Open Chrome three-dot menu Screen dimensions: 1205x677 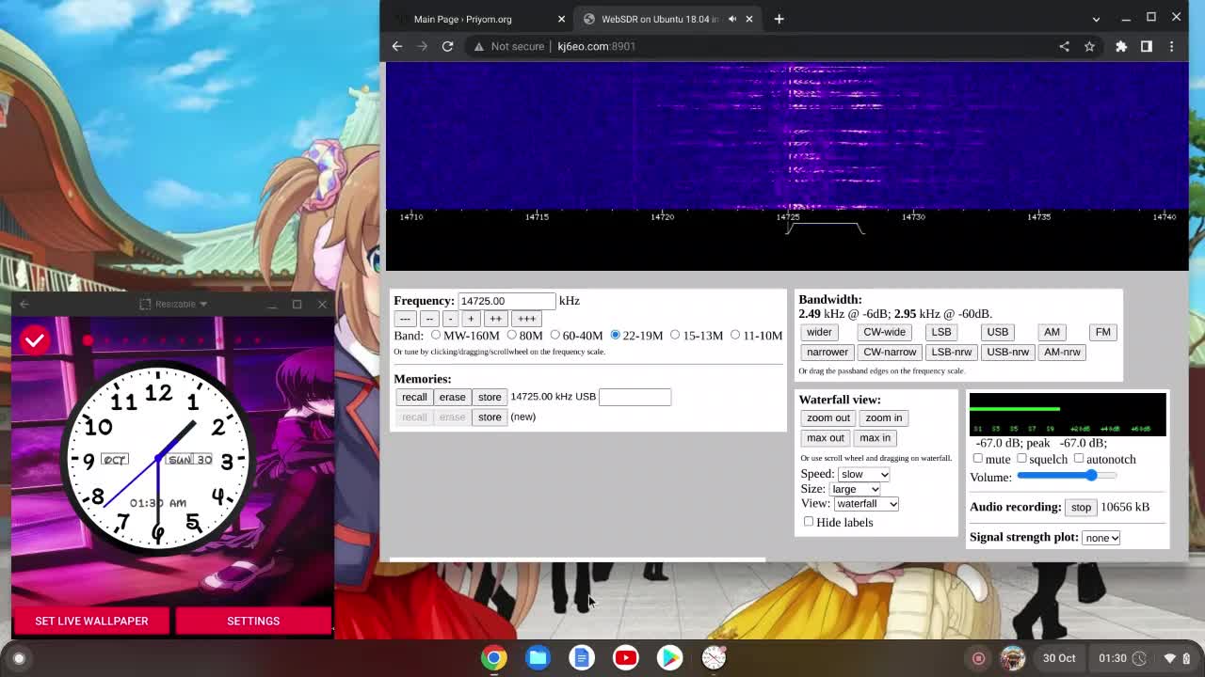click(x=1172, y=46)
